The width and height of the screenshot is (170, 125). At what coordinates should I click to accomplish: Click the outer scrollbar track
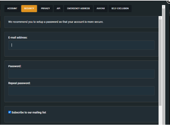[x=164, y=67]
